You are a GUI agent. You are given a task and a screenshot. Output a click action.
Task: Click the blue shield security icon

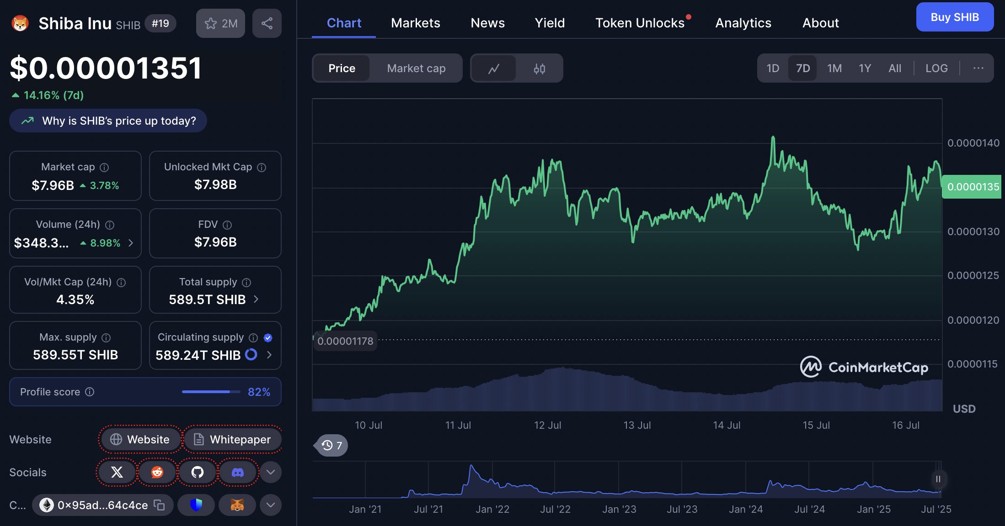pos(196,505)
